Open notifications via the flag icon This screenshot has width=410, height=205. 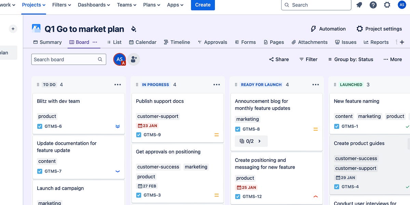(359, 5)
